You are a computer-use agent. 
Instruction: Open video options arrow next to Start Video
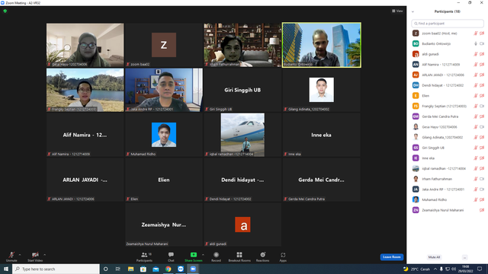44,255
